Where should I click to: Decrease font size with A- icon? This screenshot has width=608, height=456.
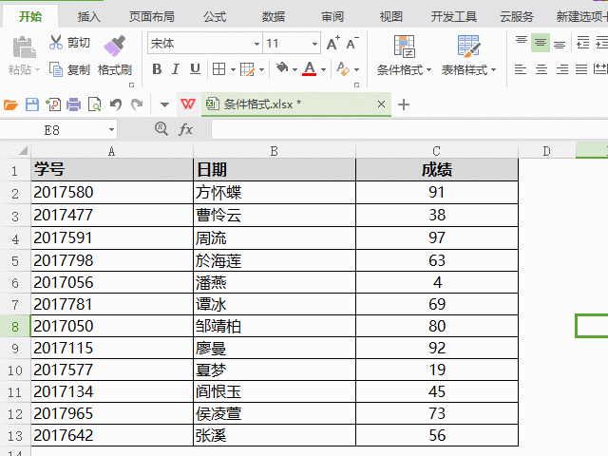point(352,43)
